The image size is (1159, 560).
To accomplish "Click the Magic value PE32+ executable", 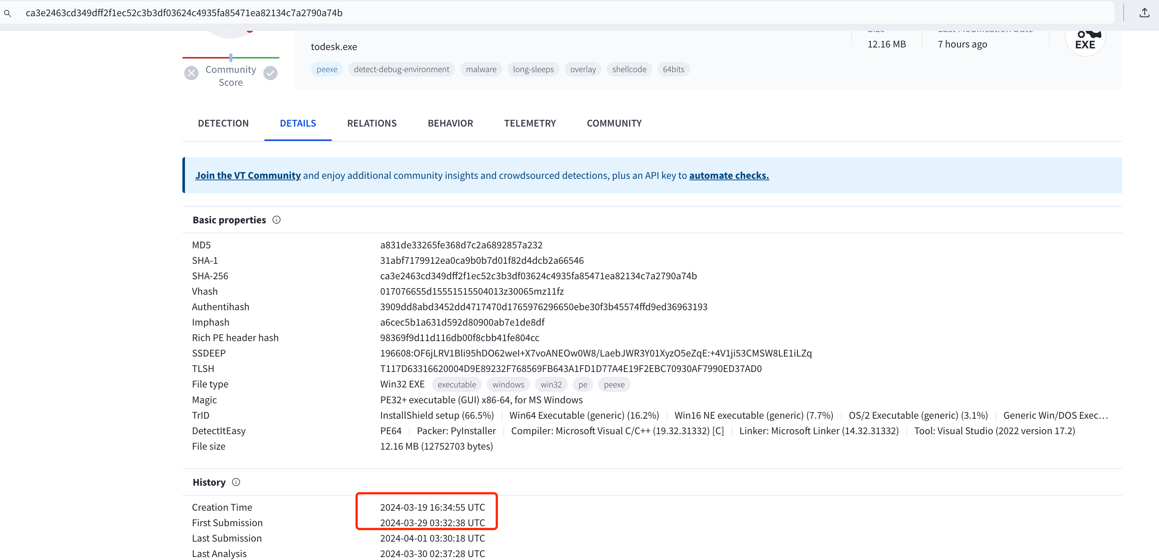I will coord(481,400).
